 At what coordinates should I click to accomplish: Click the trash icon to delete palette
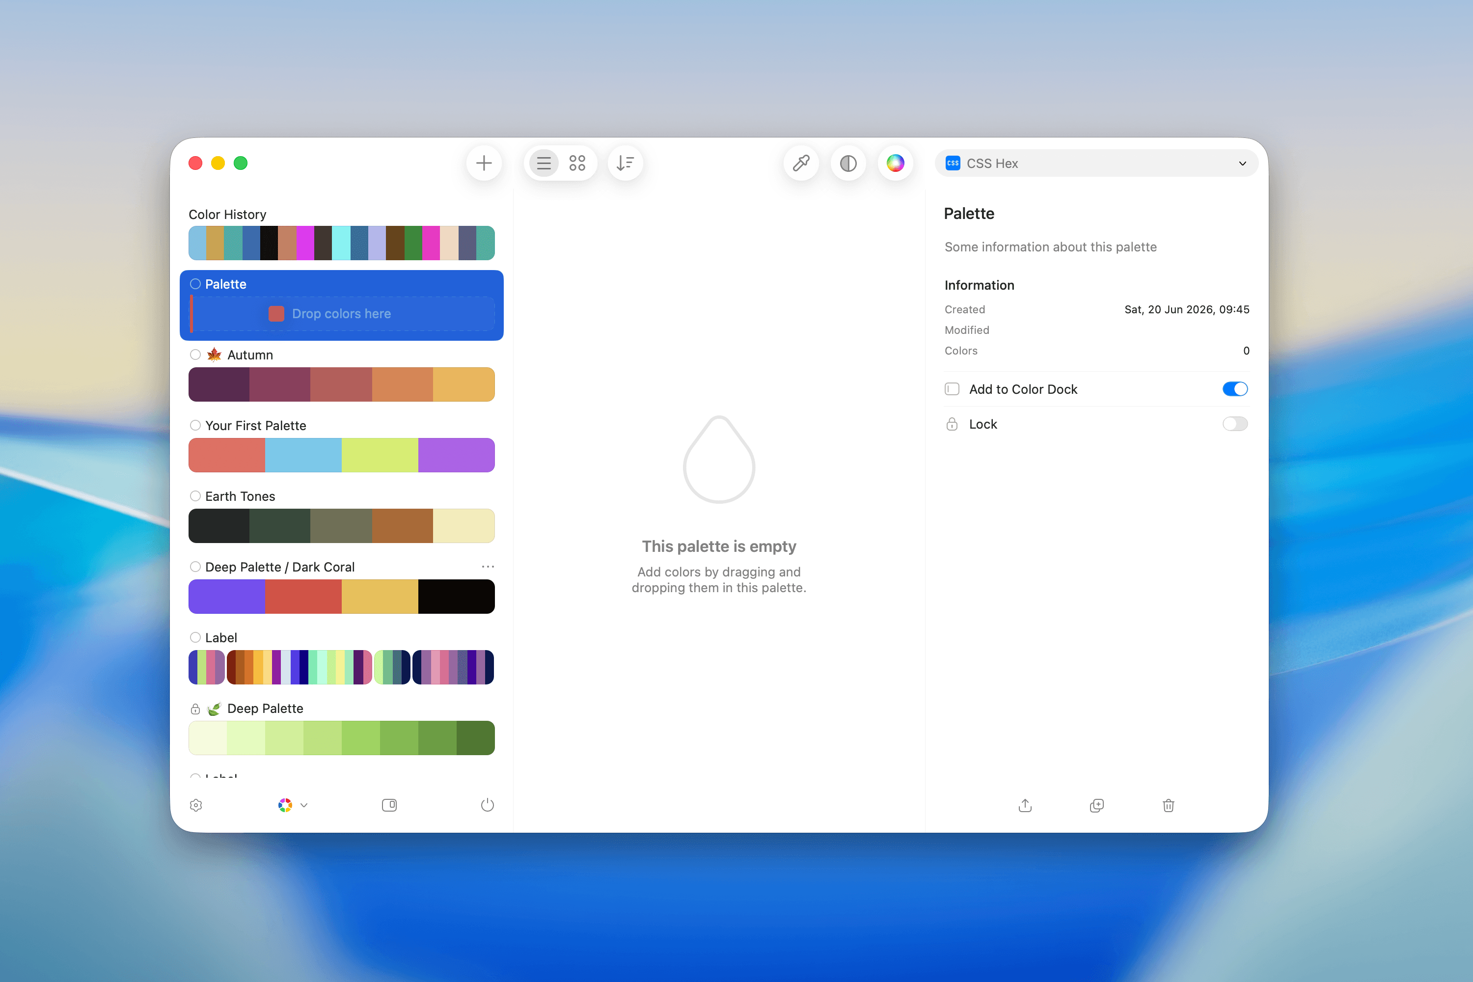pos(1169,805)
